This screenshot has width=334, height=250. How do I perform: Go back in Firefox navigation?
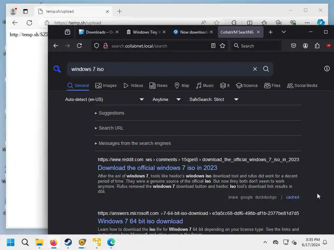click(x=56, y=46)
